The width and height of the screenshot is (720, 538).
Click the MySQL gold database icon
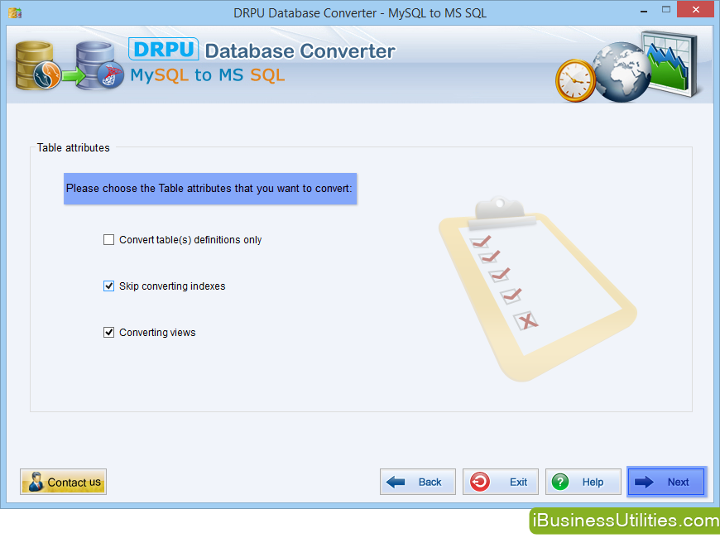tap(36, 65)
